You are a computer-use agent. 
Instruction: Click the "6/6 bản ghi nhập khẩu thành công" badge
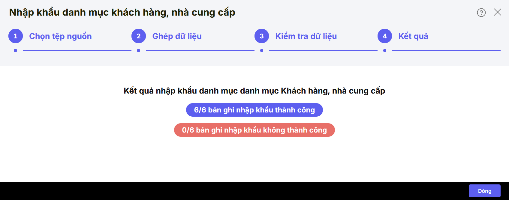point(254,110)
